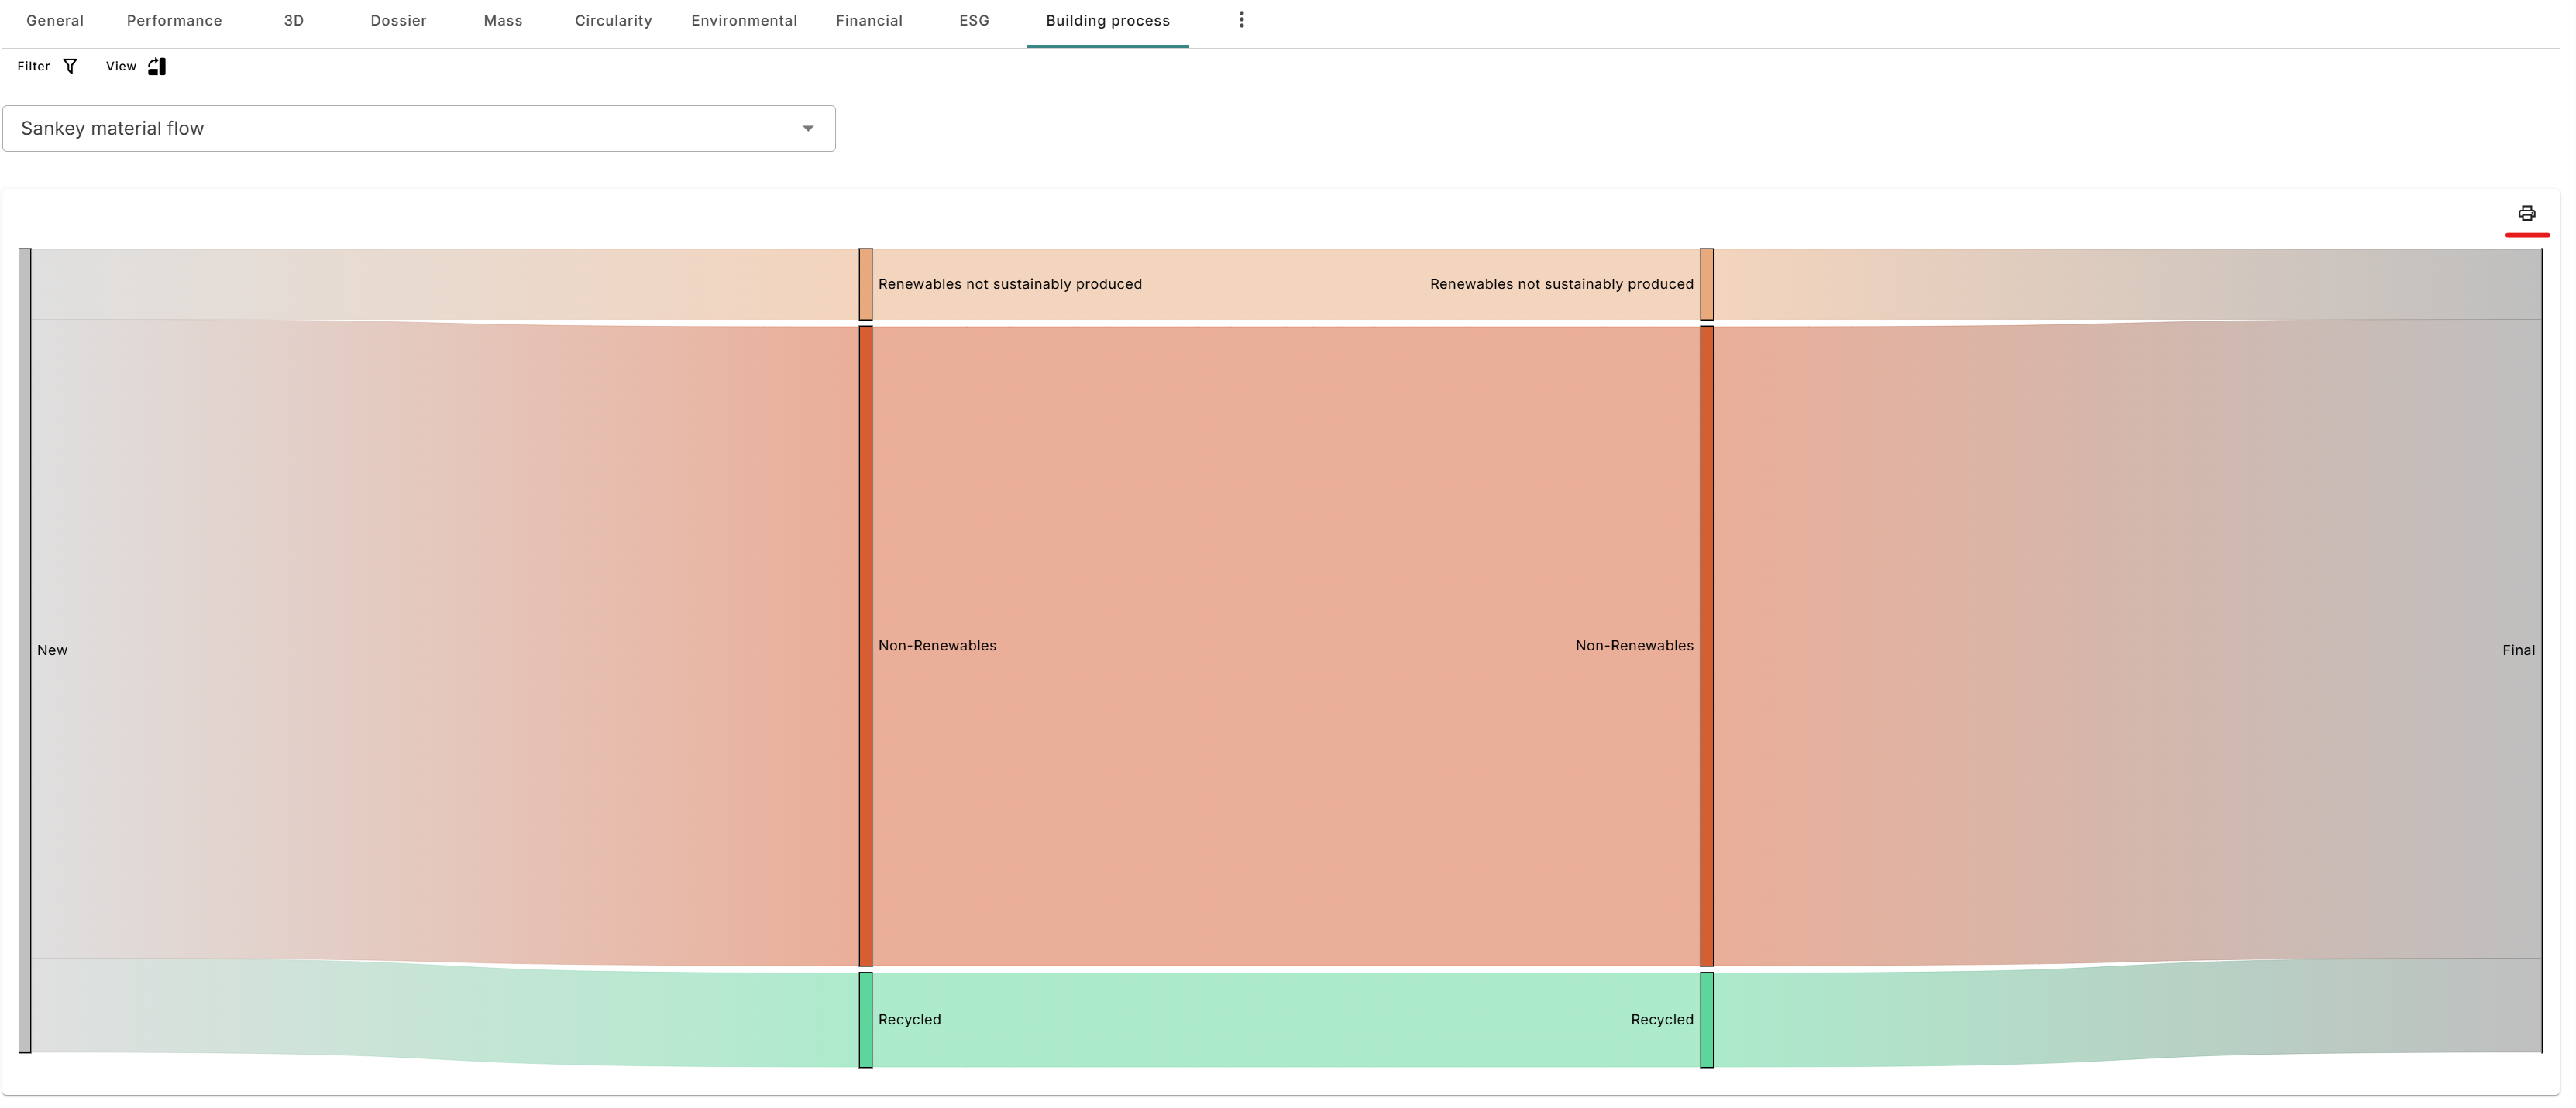Image resolution: width=2576 pixels, height=1108 pixels.
Task: Click the View label
Action: (x=121, y=67)
